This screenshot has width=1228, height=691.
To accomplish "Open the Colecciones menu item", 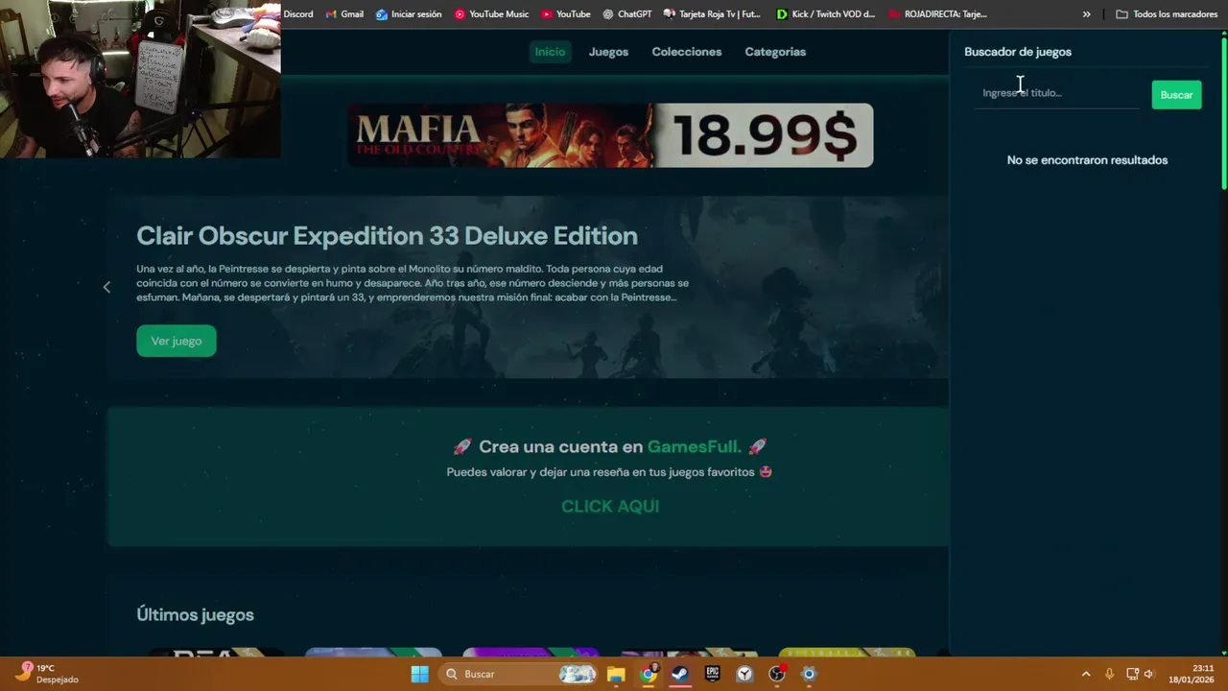I will coord(686,52).
